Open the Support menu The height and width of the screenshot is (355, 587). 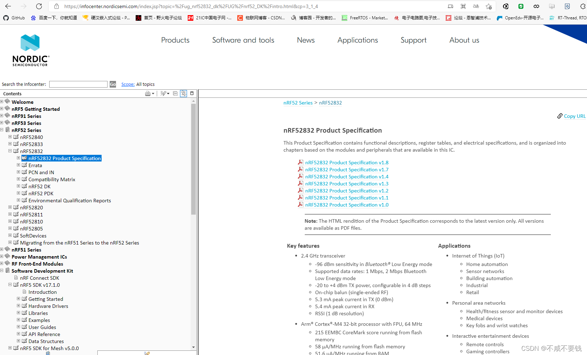(x=413, y=40)
